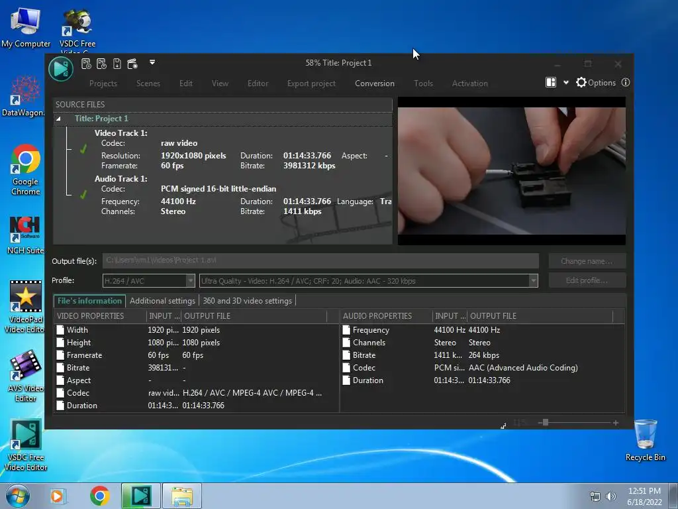678x509 pixels.
Task: Click the Windows Start button
Action: coord(18,496)
